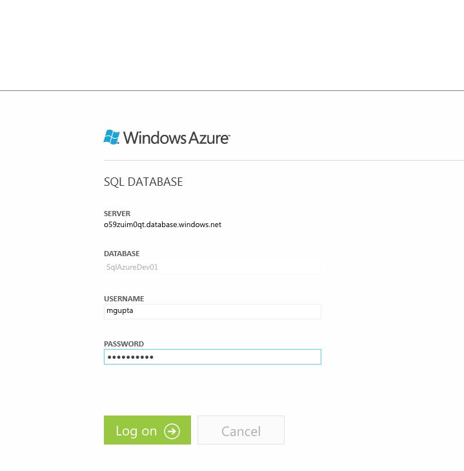Focus the Password input field
Screen dimensions: 464x471
212,357
